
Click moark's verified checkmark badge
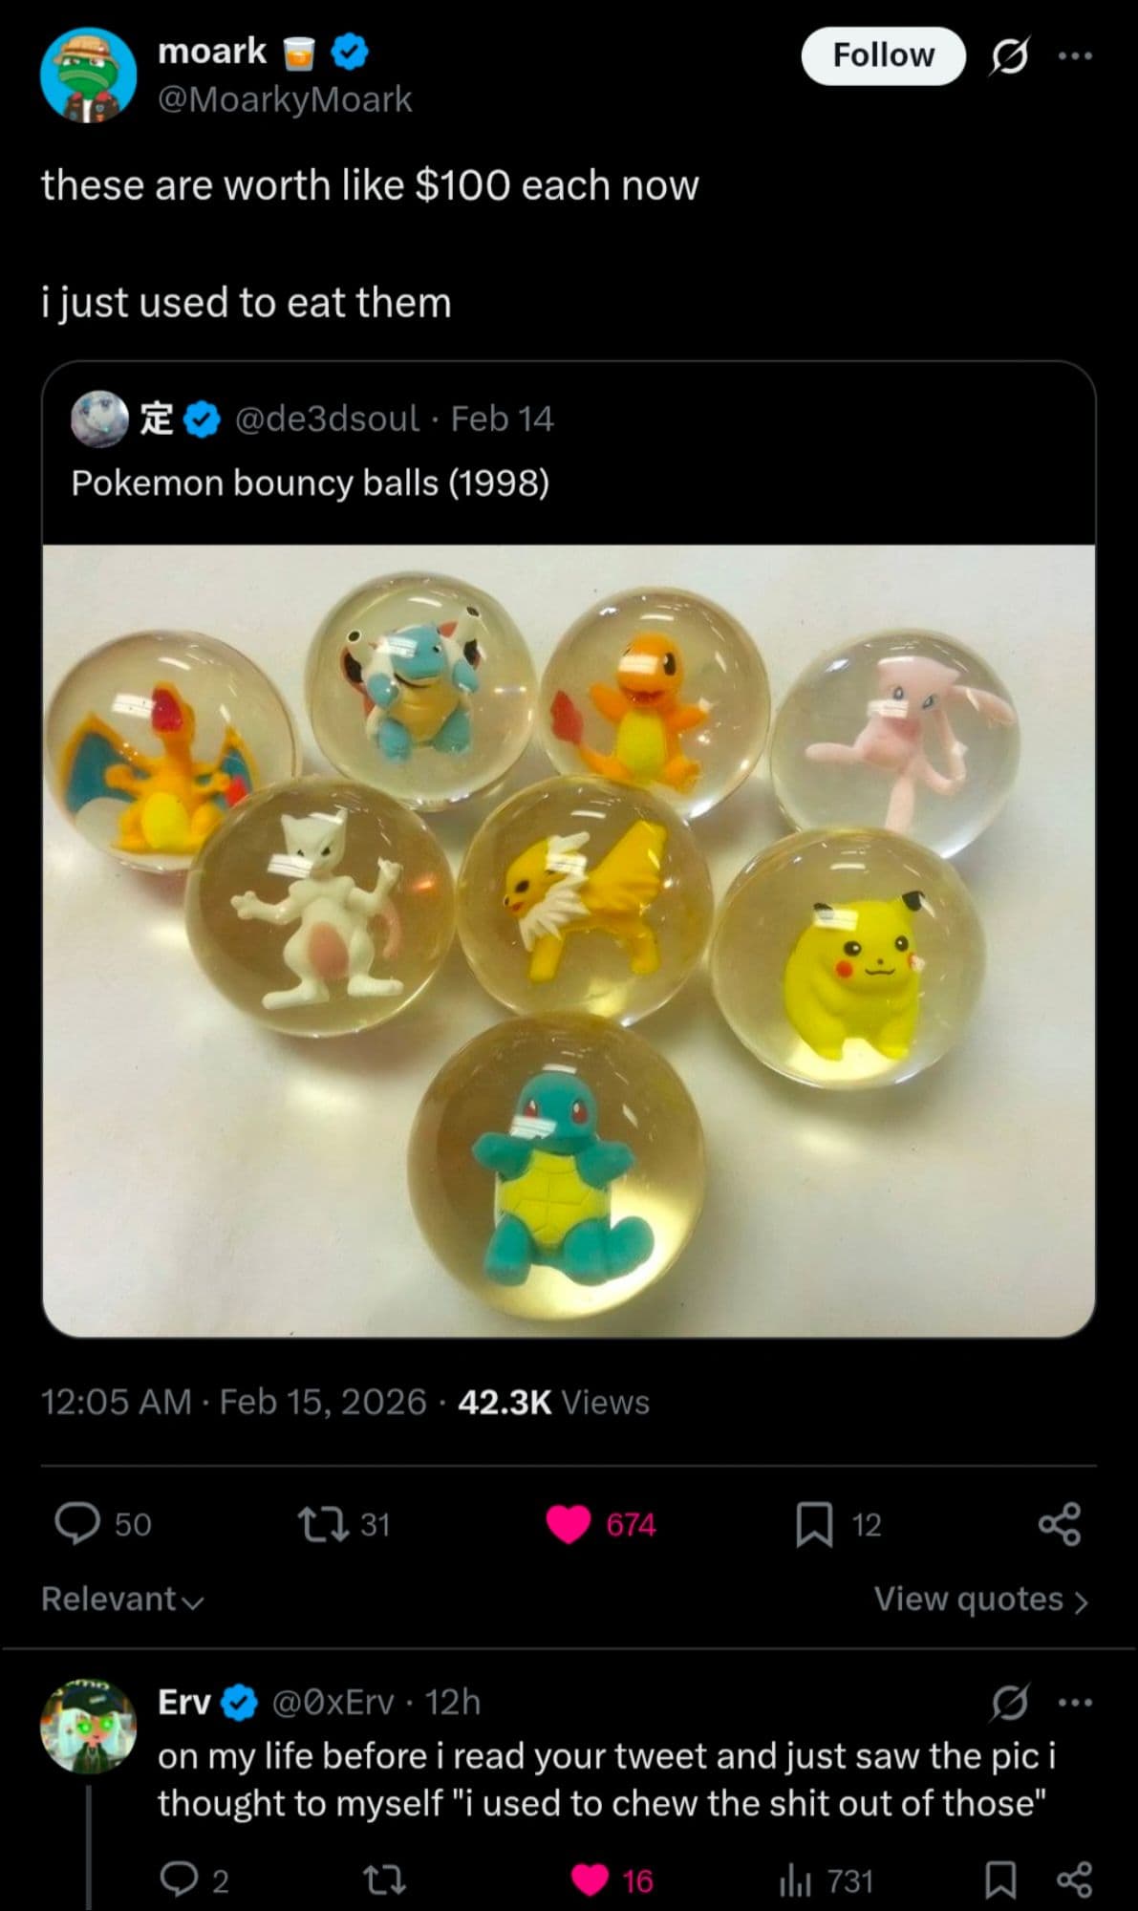coord(349,53)
